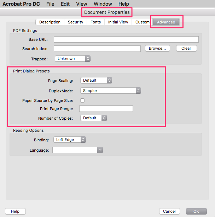The height and width of the screenshot is (217, 215).
Task: Open the Help menu in menu bar
Action: (124, 4)
